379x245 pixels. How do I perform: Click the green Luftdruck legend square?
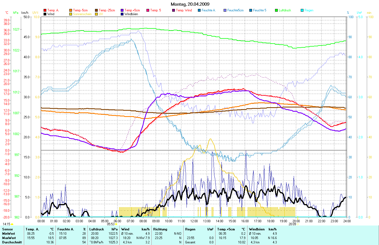click(x=276, y=10)
